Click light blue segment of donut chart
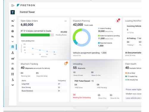Screen dimensions: 149x112 point(89,38)
